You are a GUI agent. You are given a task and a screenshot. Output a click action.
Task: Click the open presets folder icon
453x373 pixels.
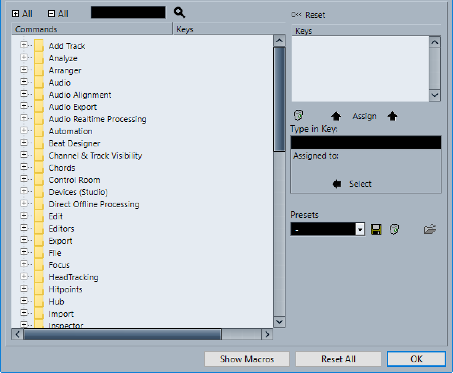point(430,229)
